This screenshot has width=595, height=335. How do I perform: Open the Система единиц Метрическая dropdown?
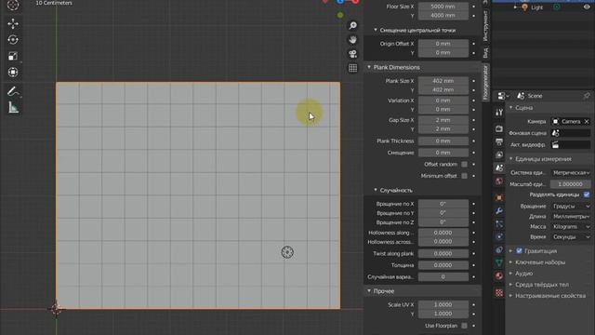pos(570,172)
